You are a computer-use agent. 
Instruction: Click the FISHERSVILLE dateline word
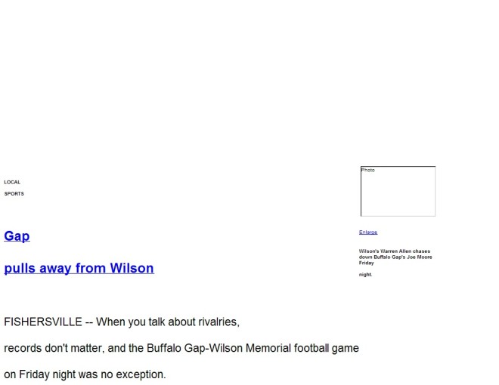pos(43,322)
